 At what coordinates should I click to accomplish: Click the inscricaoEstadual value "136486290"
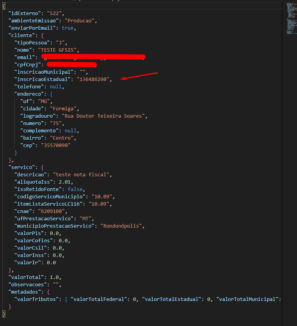tap(94, 79)
